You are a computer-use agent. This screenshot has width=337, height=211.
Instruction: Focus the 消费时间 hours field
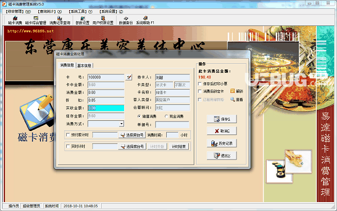coord(172,135)
